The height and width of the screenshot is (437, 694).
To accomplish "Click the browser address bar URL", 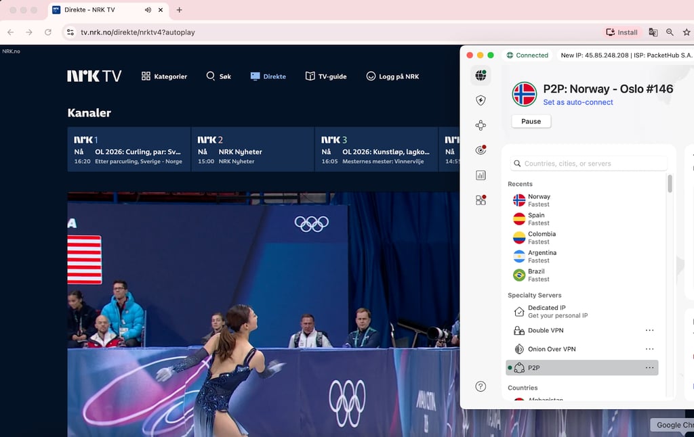I will tap(138, 32).
